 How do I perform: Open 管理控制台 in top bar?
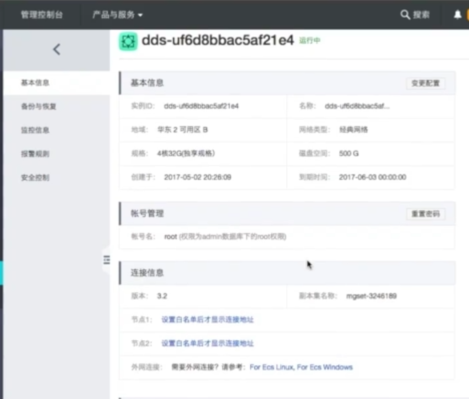coord(42,15)
